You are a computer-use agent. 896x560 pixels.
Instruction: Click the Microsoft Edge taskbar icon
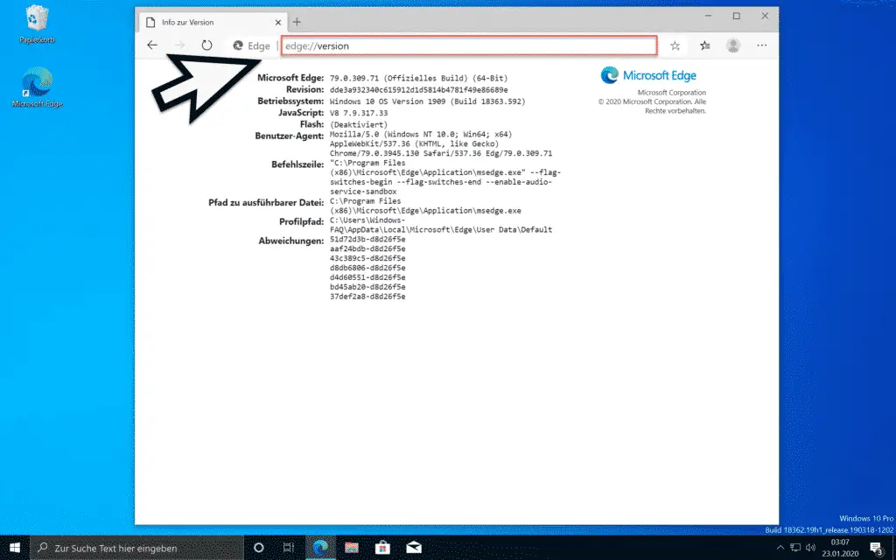[x=320, y=548]
